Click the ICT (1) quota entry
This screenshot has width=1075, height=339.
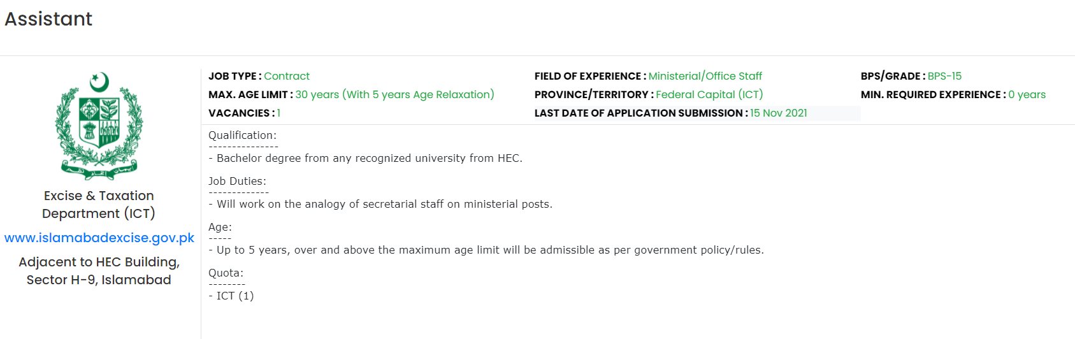[x=231, y=296]
